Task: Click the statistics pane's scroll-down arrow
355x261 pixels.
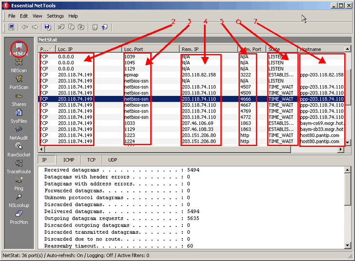Action: tap(348, 245)
